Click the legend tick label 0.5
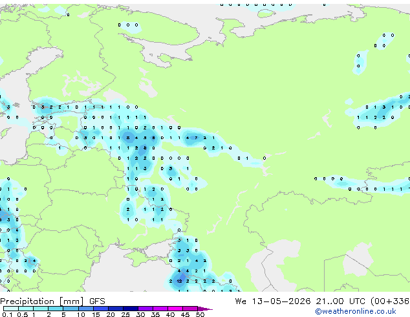Image resolution: width=410 pixels, height=317 pixels. tap(23, 314)
